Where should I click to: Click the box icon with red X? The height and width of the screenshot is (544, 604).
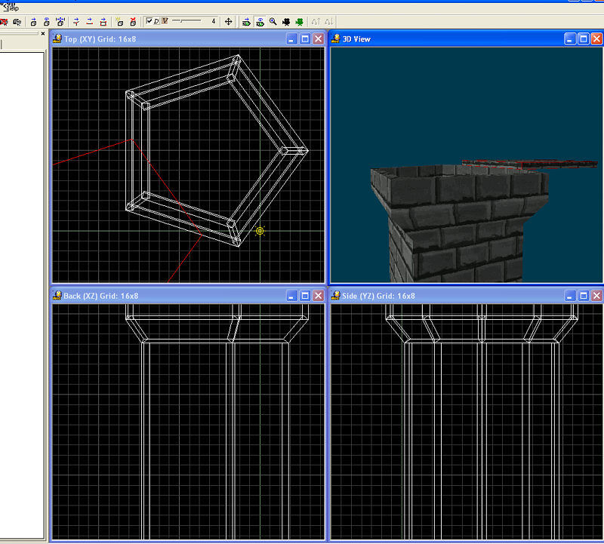pyautogui.click(x=133, y=22)
